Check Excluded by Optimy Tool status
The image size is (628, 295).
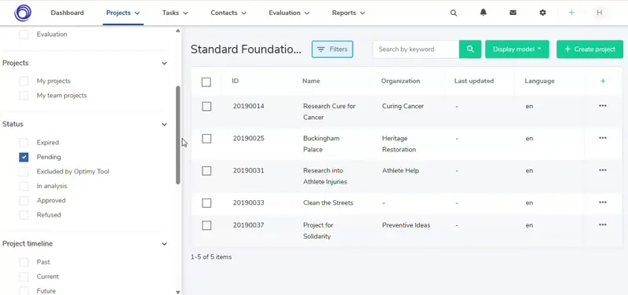[24, 171]
